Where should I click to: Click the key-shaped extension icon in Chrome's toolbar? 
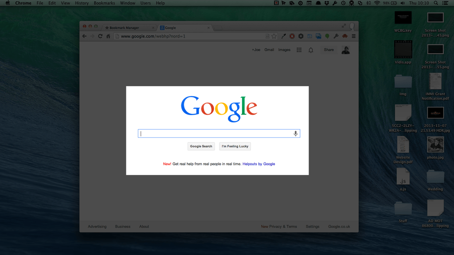(x=336, y=36)
